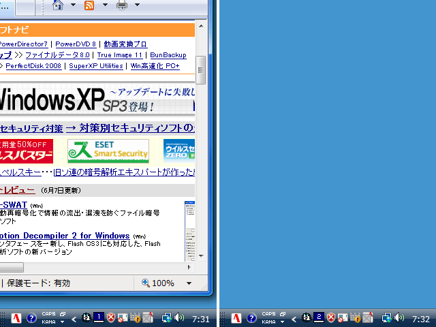The image size is (436, 327).
Task: Click the 100% zoom level button
Action: tap(158, 283)
